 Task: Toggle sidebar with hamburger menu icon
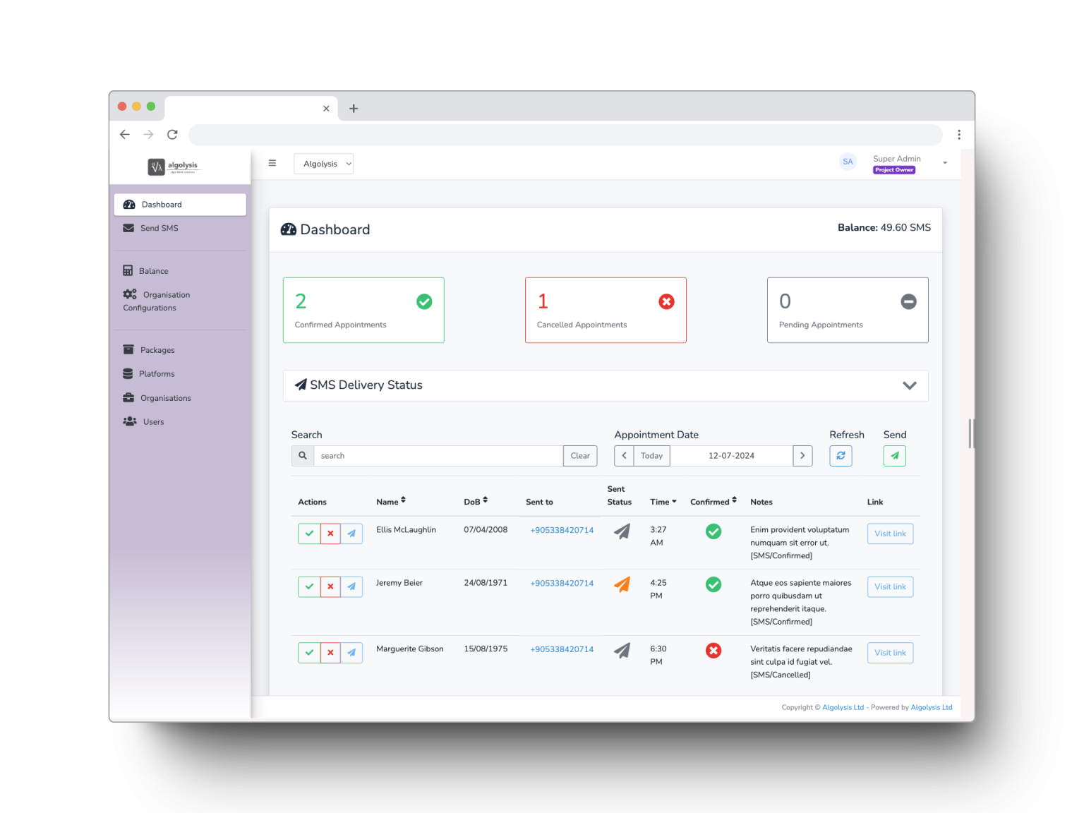coord(272,163)
